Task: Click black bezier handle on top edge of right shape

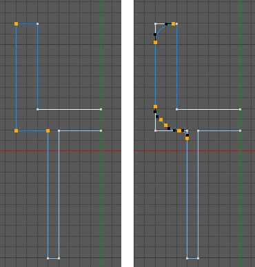Action: click(166, 24)
